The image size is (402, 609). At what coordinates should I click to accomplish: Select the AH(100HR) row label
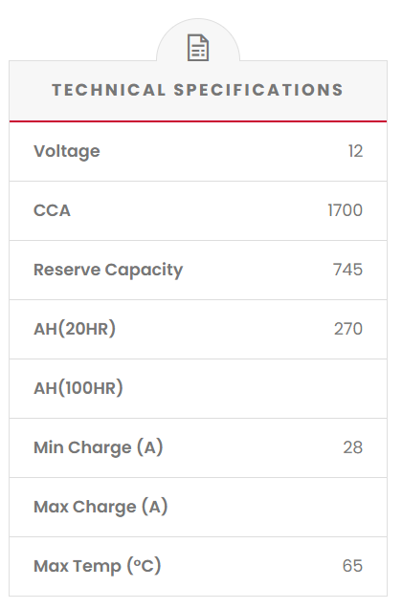click(78, 388)
